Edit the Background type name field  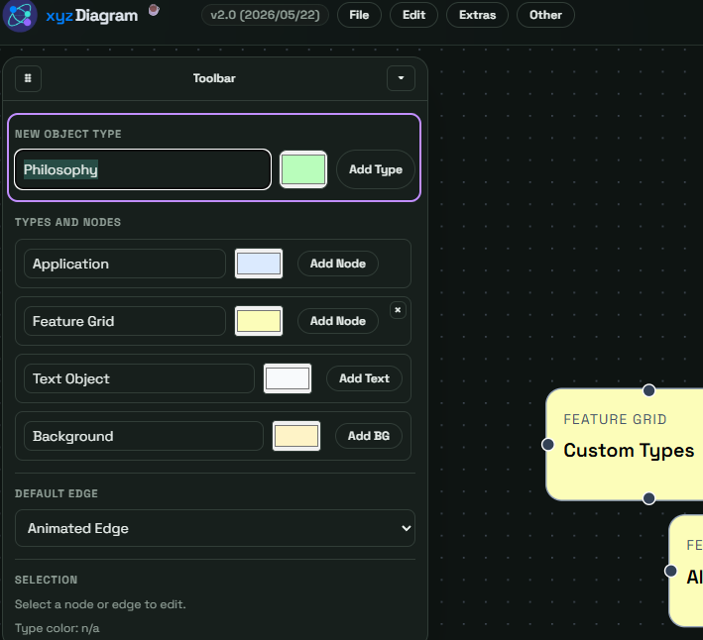[144, 436]
